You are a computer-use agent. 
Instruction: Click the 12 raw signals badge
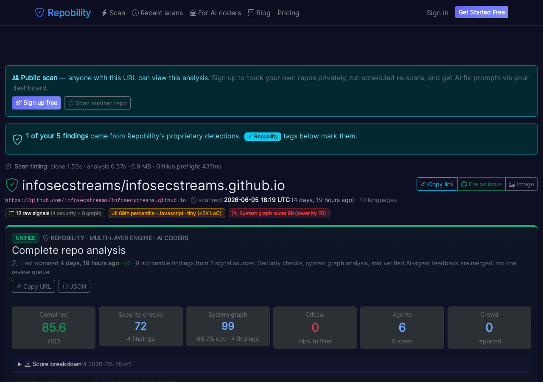click(x=55, y=213)
